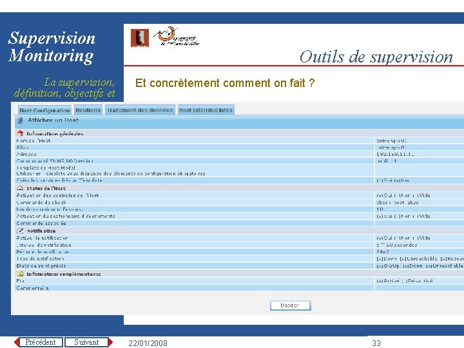Click the Status de l'Host section icon
Viewport: 464px width, 348px height.
click(x=20, y=188)
